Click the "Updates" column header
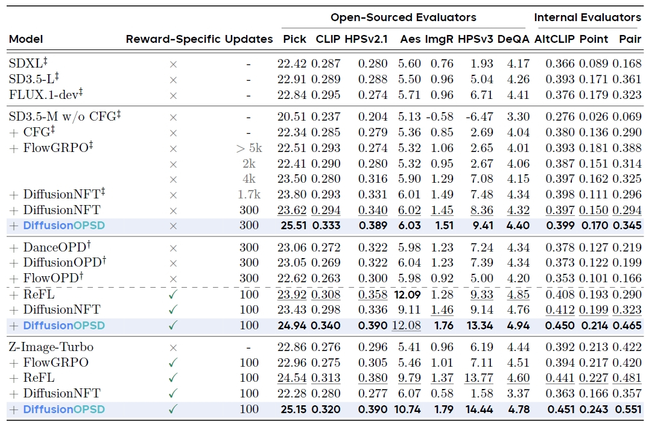 point(249,39)
